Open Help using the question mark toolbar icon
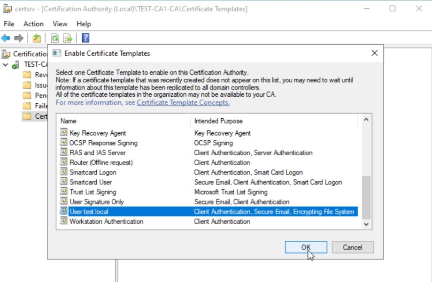 [x=85, y=38]
